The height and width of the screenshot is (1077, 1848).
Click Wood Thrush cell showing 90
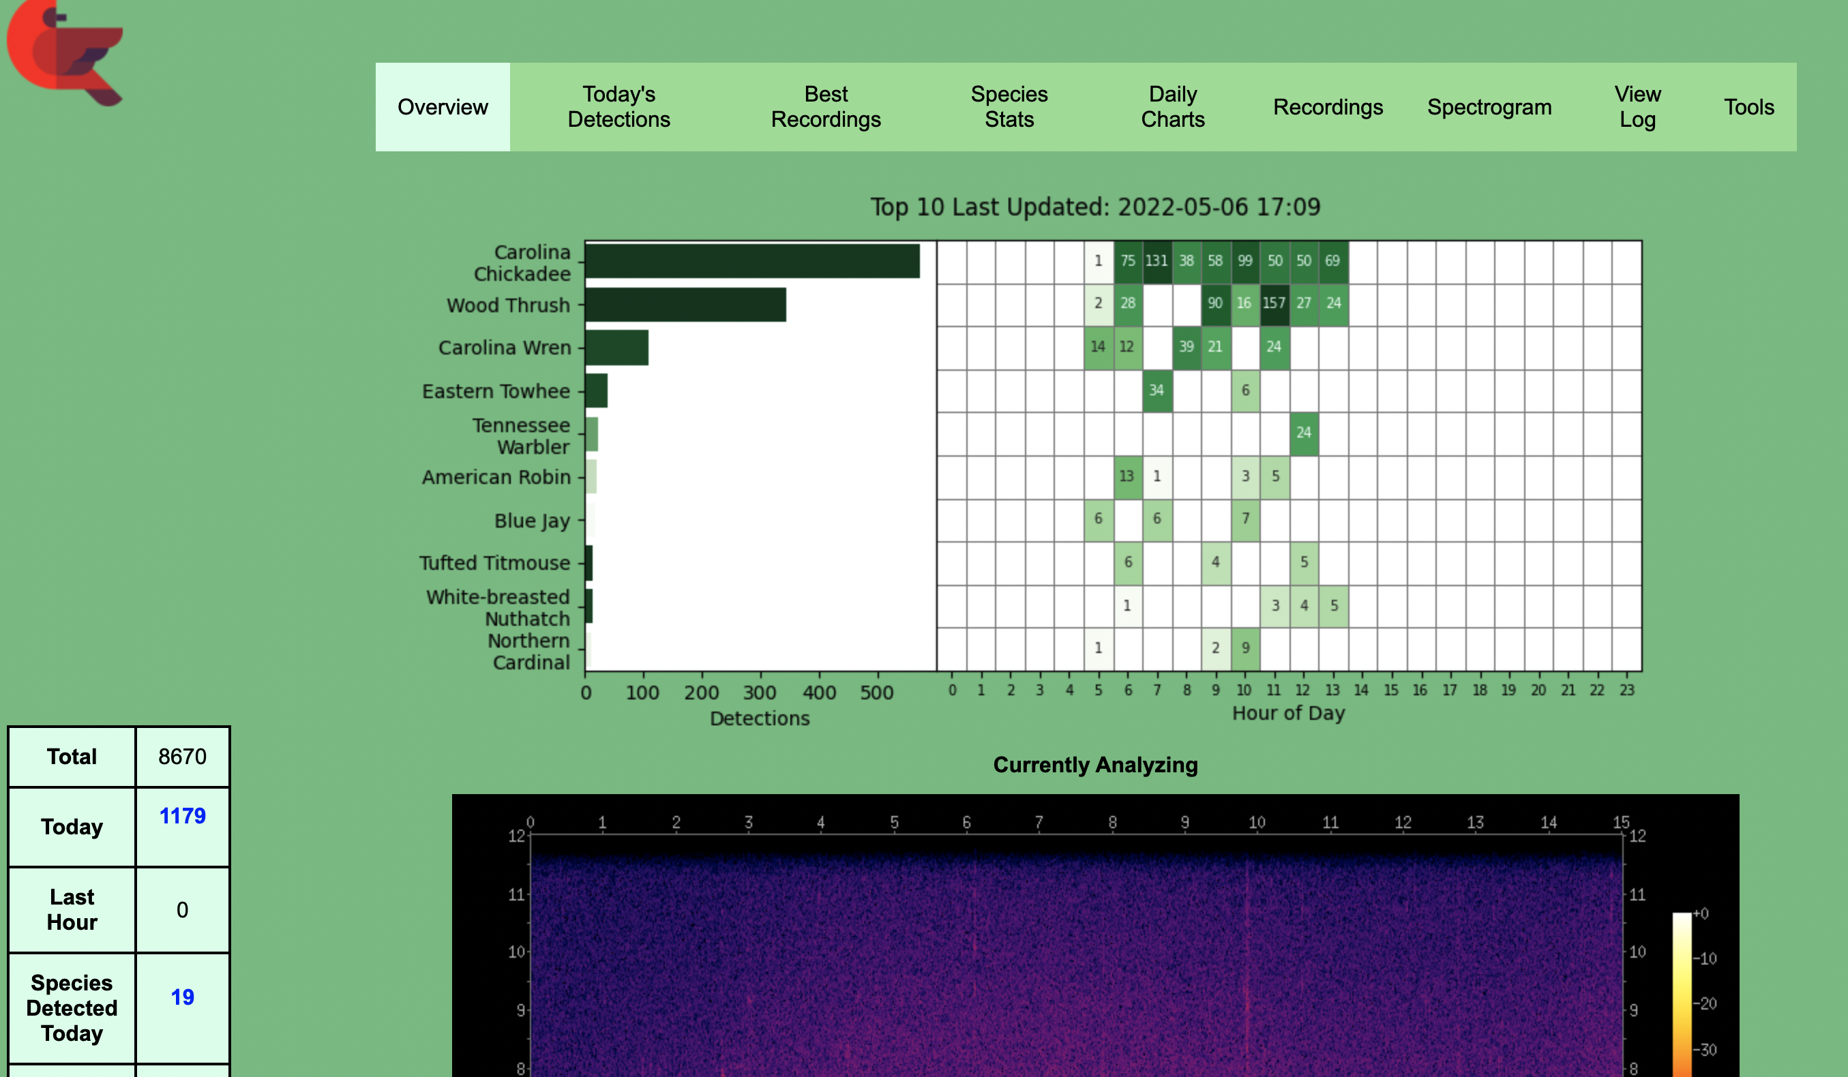point(1215,303)
